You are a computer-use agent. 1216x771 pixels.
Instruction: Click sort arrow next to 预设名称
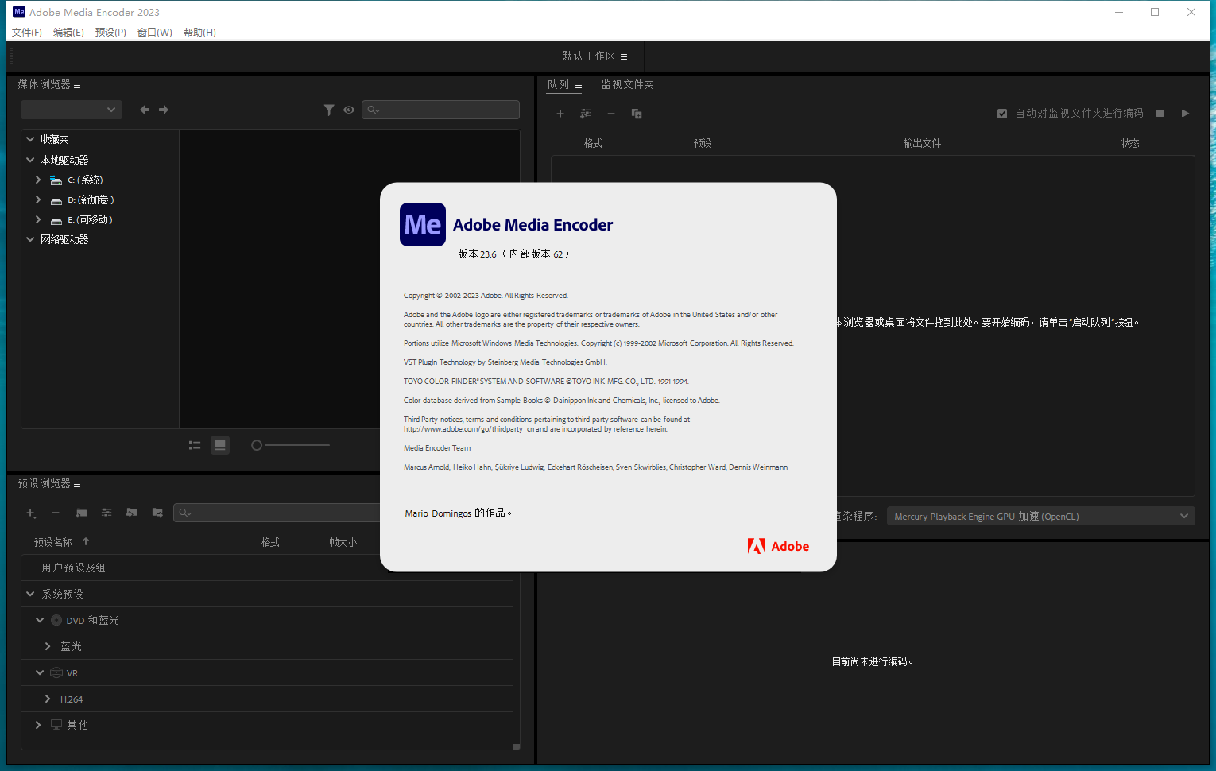pos(86,541)
